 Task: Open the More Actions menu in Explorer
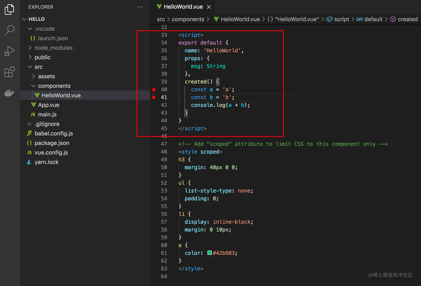140,7
